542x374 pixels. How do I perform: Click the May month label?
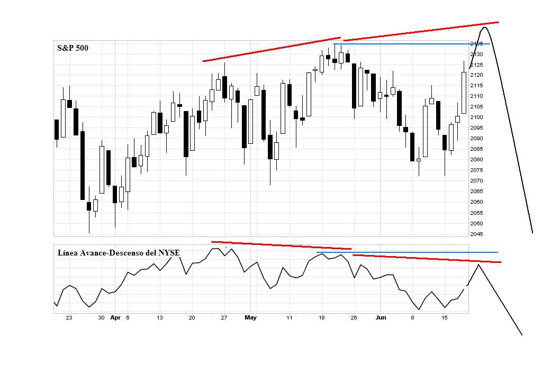250,318
